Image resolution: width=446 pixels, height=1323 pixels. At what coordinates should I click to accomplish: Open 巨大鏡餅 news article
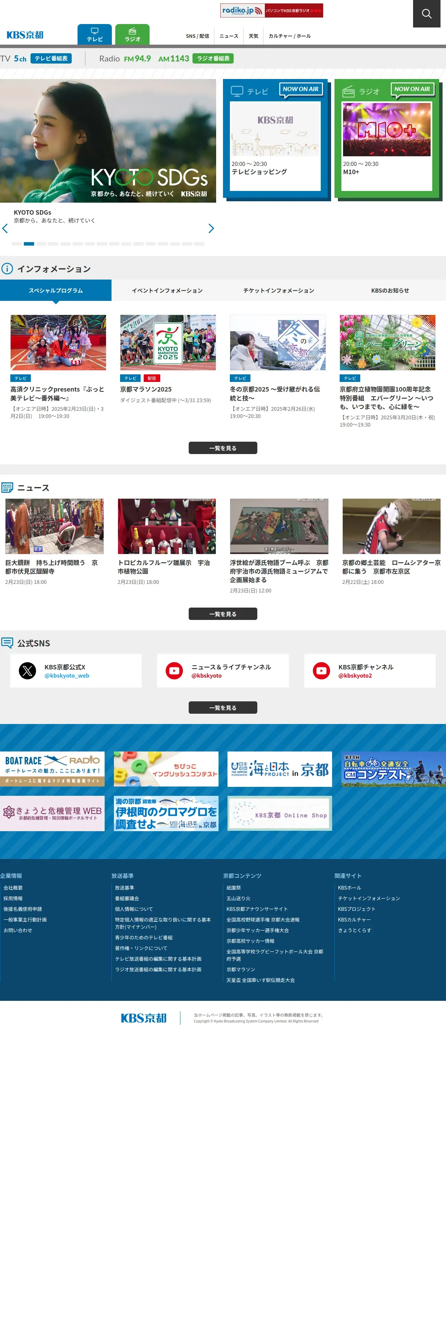click(x=55, y=542)
